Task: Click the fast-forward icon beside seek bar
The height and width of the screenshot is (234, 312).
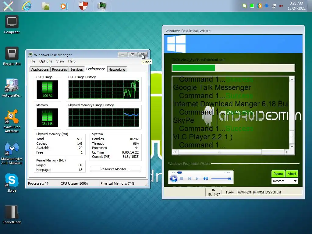Action: tap(228, 172)
